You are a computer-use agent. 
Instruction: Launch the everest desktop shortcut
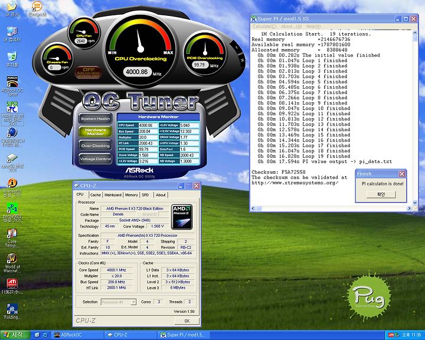coord(12,188)
